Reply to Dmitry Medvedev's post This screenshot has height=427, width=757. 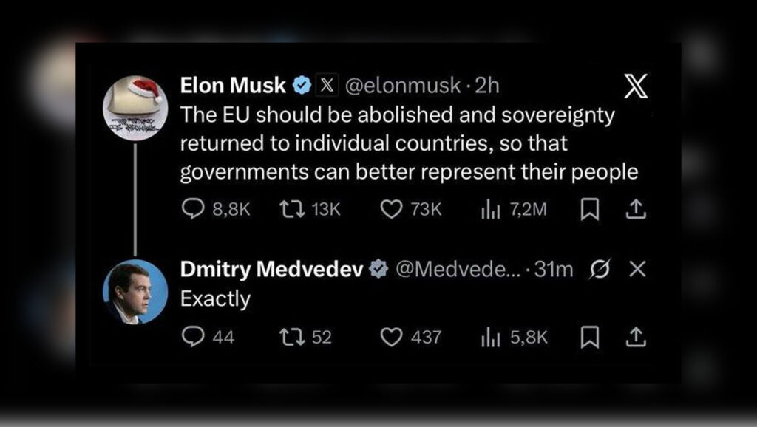(192, 337)
